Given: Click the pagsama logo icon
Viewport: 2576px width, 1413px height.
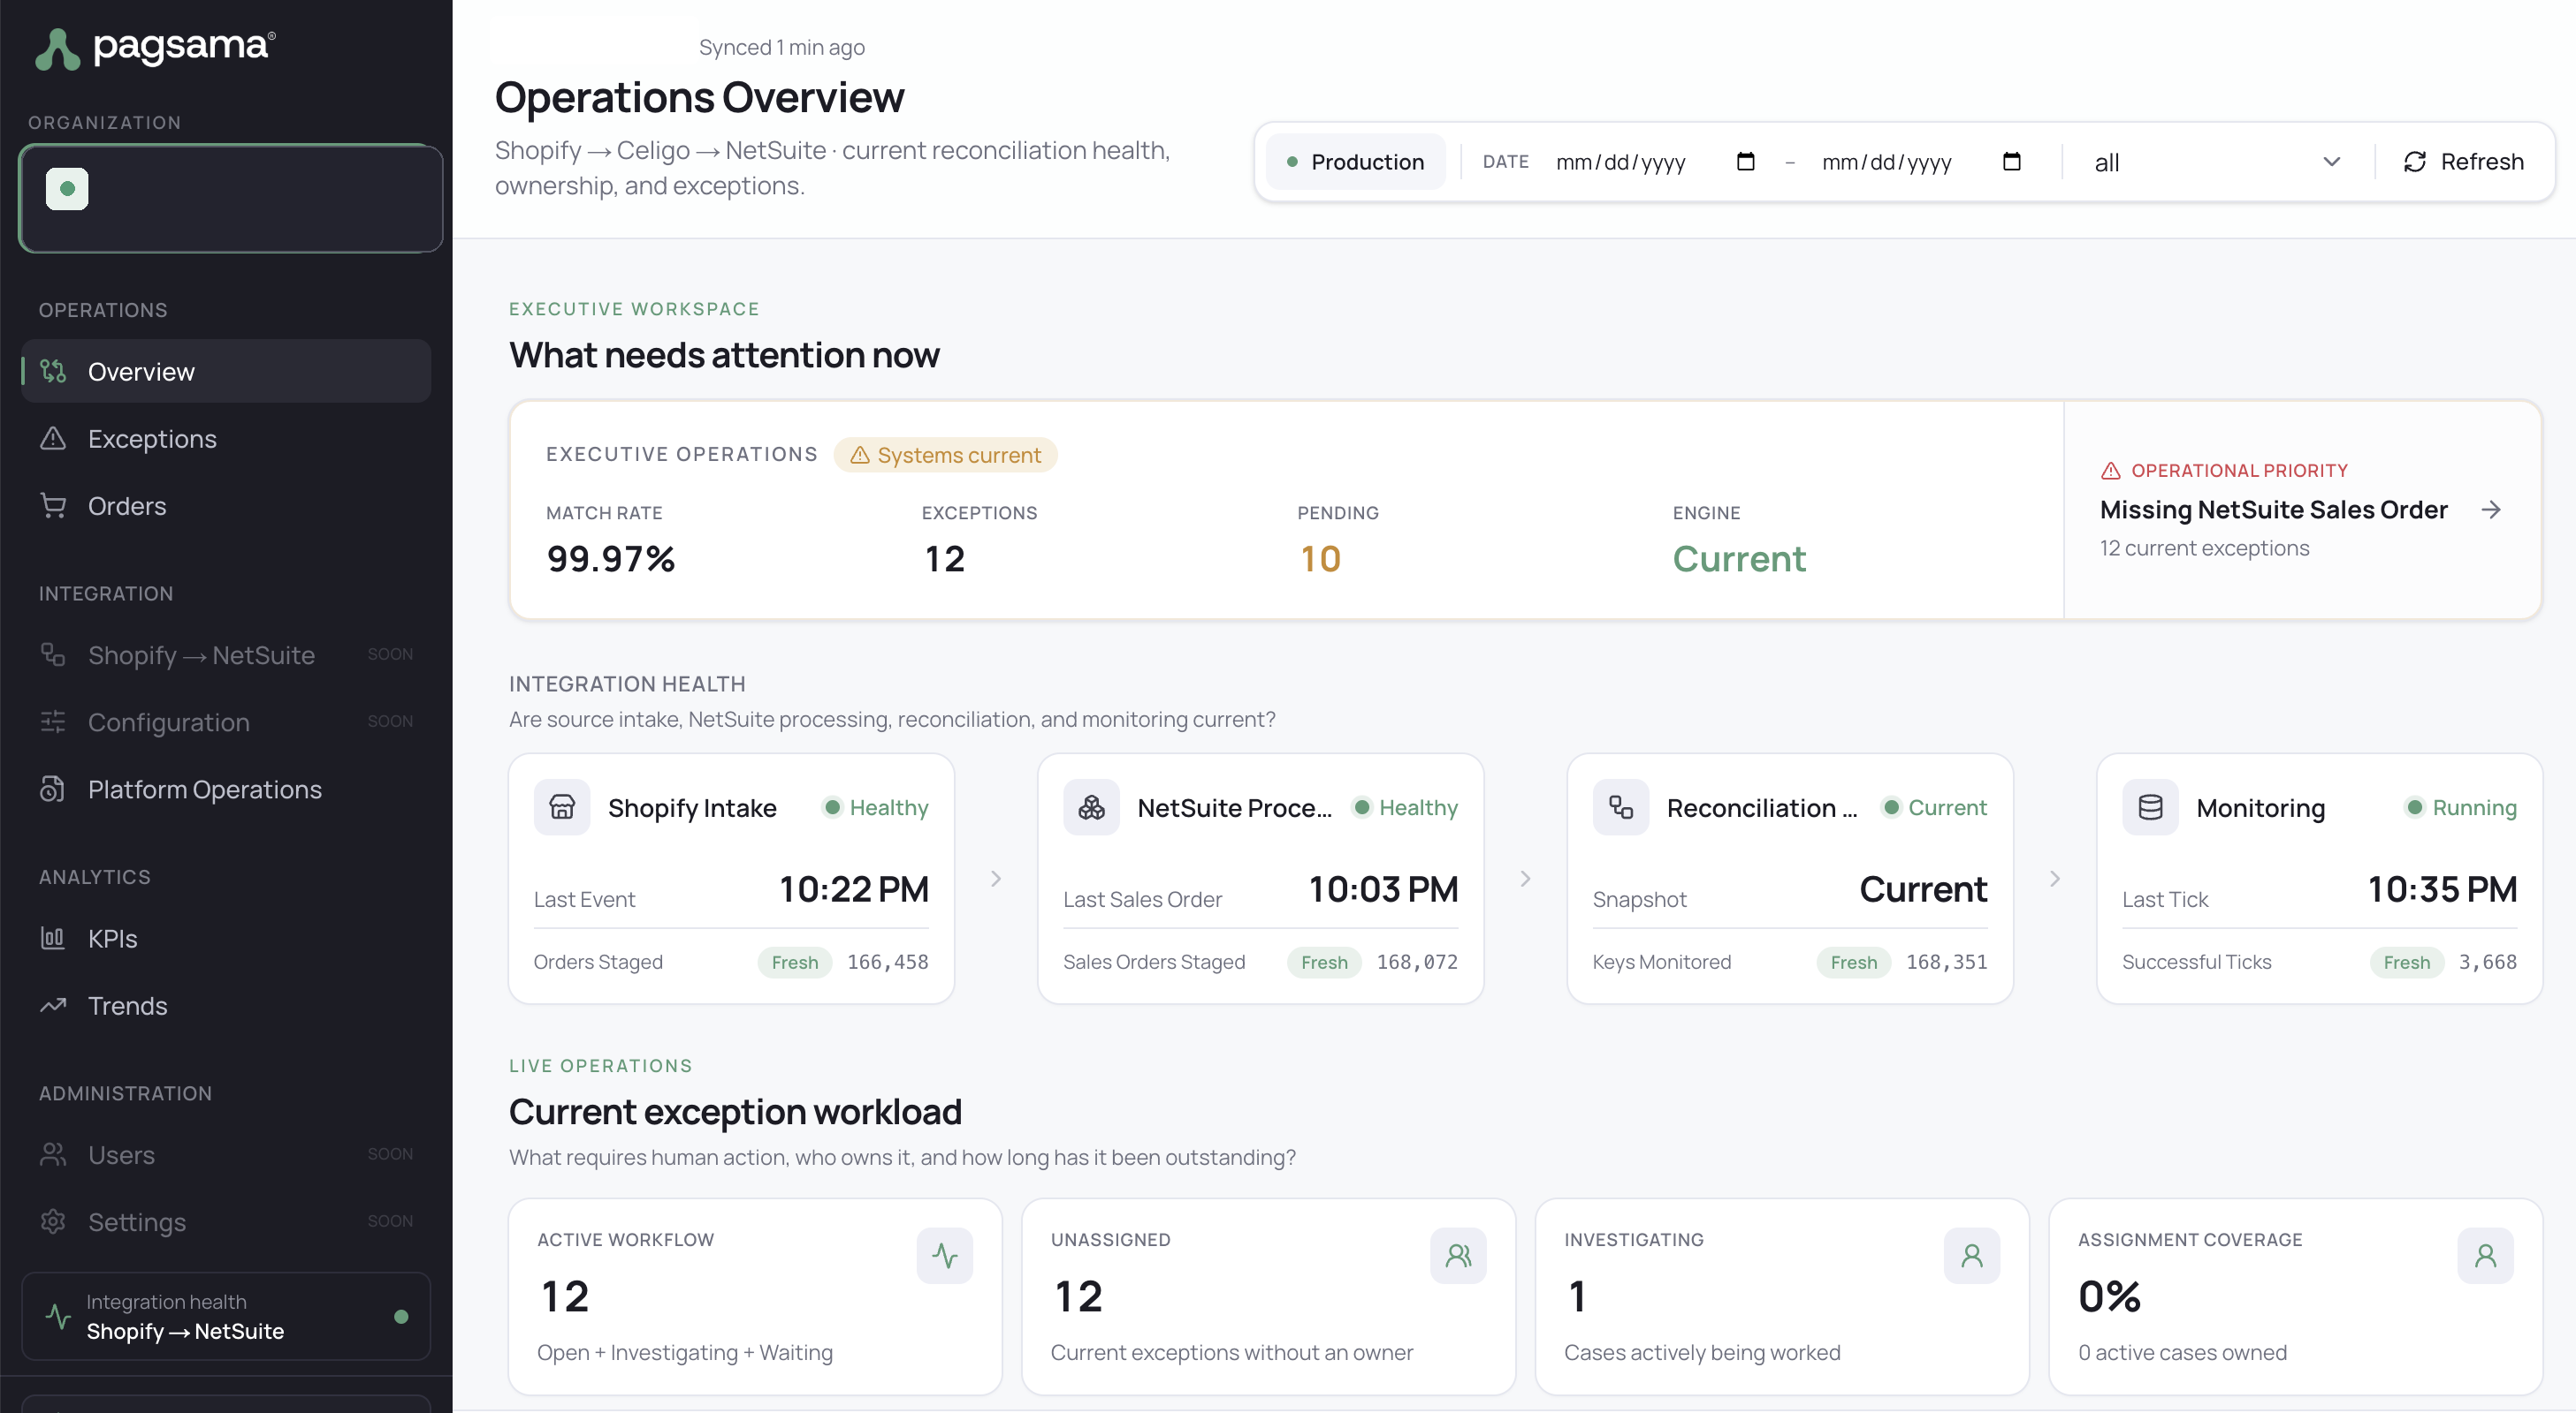Looking at the screenshot, I should (x=57, y=49).
